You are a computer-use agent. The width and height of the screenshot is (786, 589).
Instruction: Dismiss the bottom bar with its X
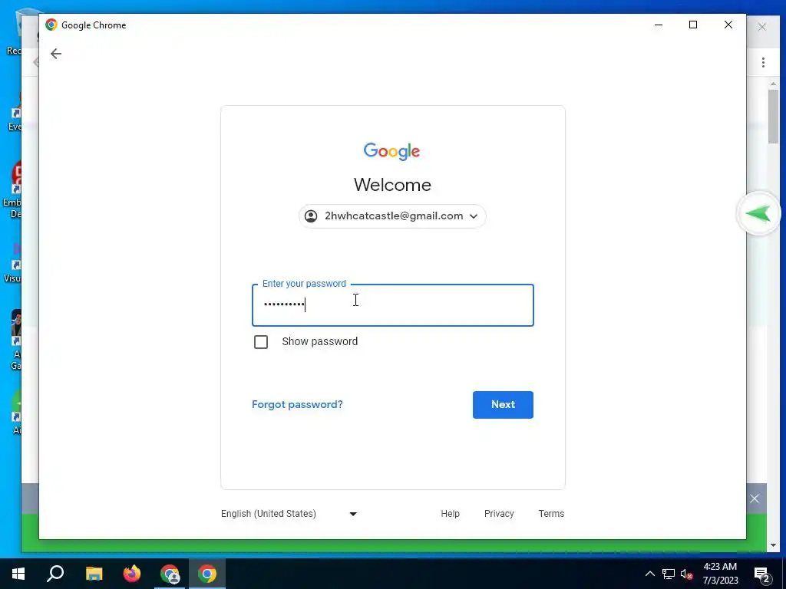[755, 499]
